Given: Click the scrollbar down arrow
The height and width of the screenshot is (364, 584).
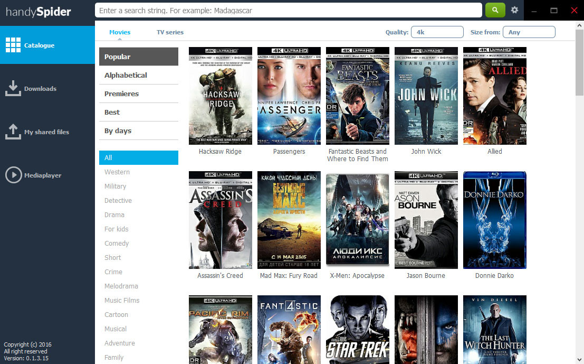Looking at the screenshot, I should [579, 360].
